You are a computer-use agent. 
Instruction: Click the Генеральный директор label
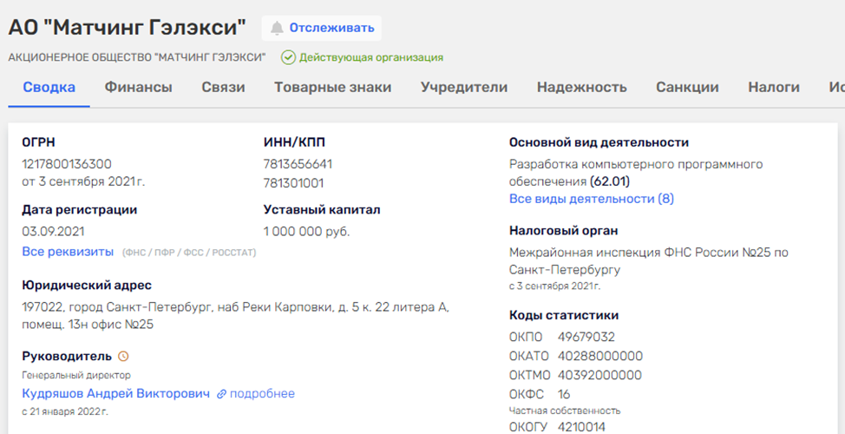point(76,375)
